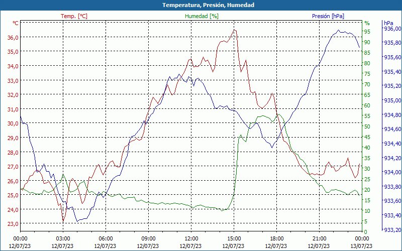402x251 pixels.
Task: Click the '934,00' pressure axis value
Action: 391,172
